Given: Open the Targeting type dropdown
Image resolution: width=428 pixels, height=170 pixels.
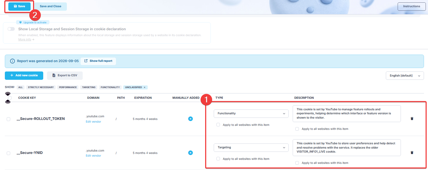Looking at the screenshot, I should [251, 148].
